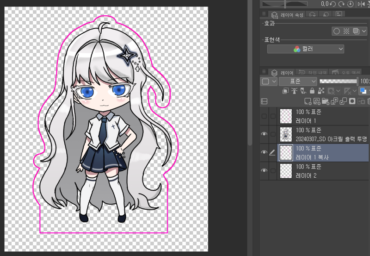Open 컬러 expression color dropdown
The width and height of the screenshot is (370, 256).
coord(306,49)
